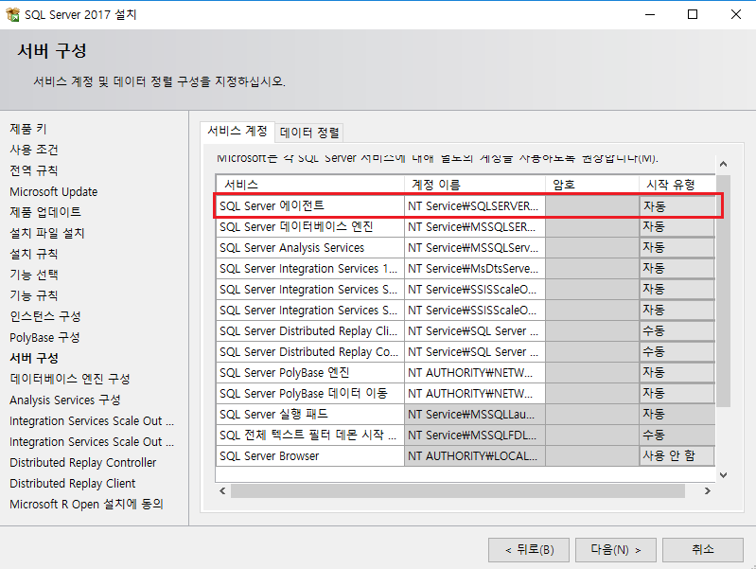Image resolution: width=756 pixels, height=569 pixels.
Task: Click the vertical scrollbar thumb
Action: [723, 291]
